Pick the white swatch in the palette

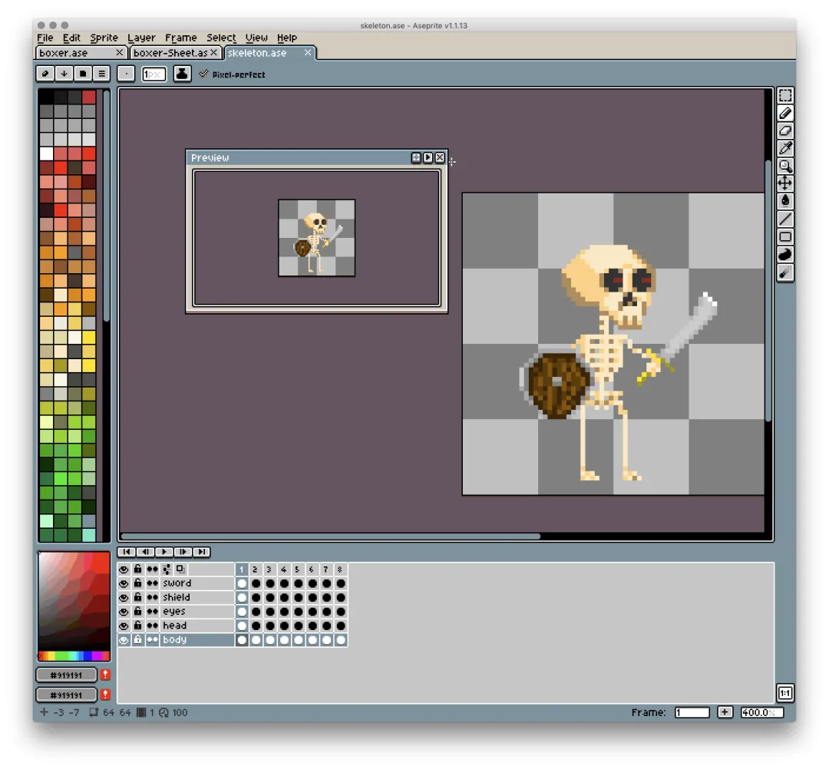(x=47, y=153)
